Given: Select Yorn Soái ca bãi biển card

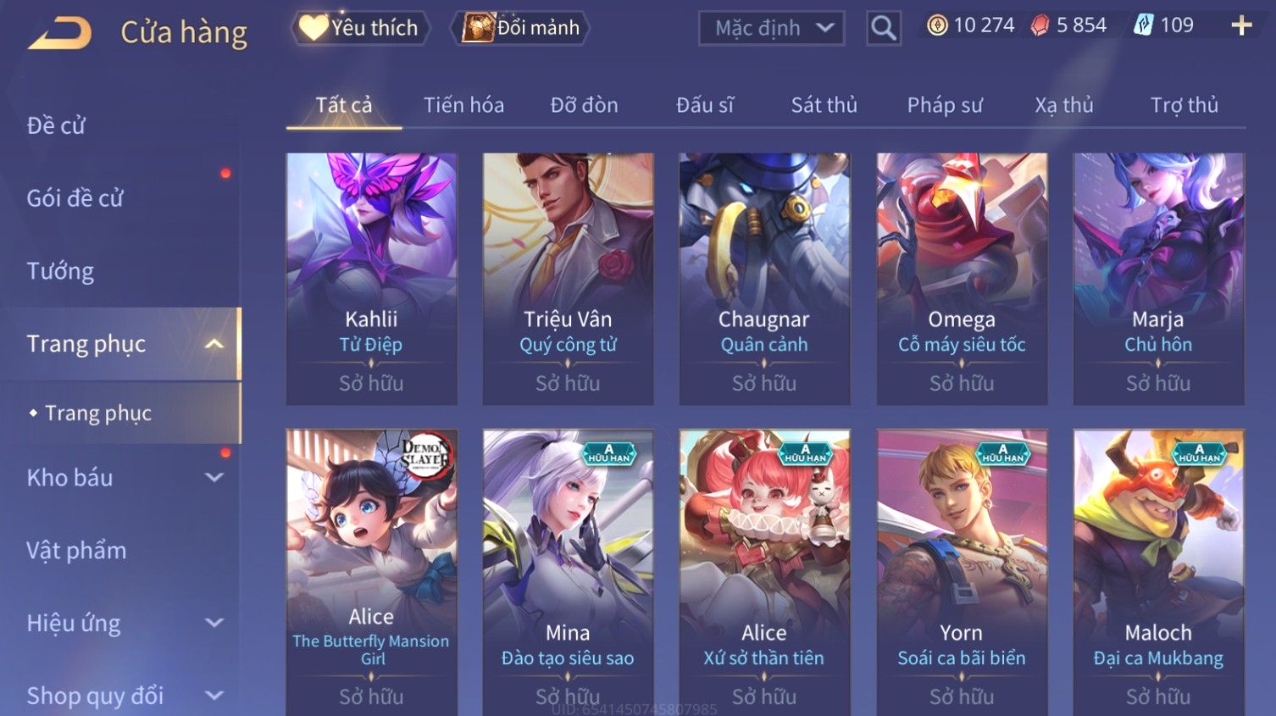Looking at the screenshot, I should point(962,573).
